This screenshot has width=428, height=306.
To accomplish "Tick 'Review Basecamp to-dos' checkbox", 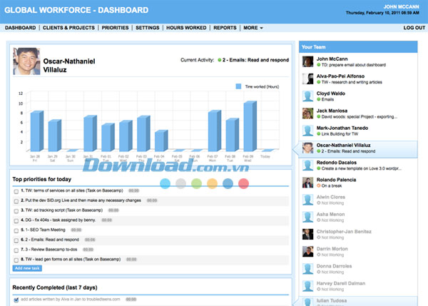I will click(16, 250).
